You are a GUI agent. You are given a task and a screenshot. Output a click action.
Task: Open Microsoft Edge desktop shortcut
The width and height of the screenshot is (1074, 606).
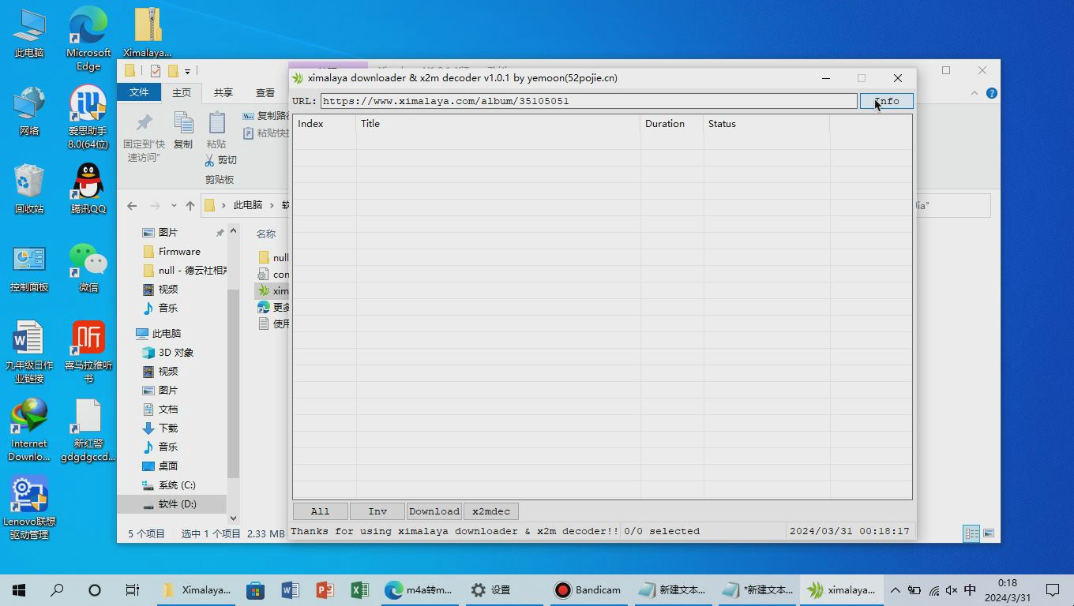click(88, 38)
